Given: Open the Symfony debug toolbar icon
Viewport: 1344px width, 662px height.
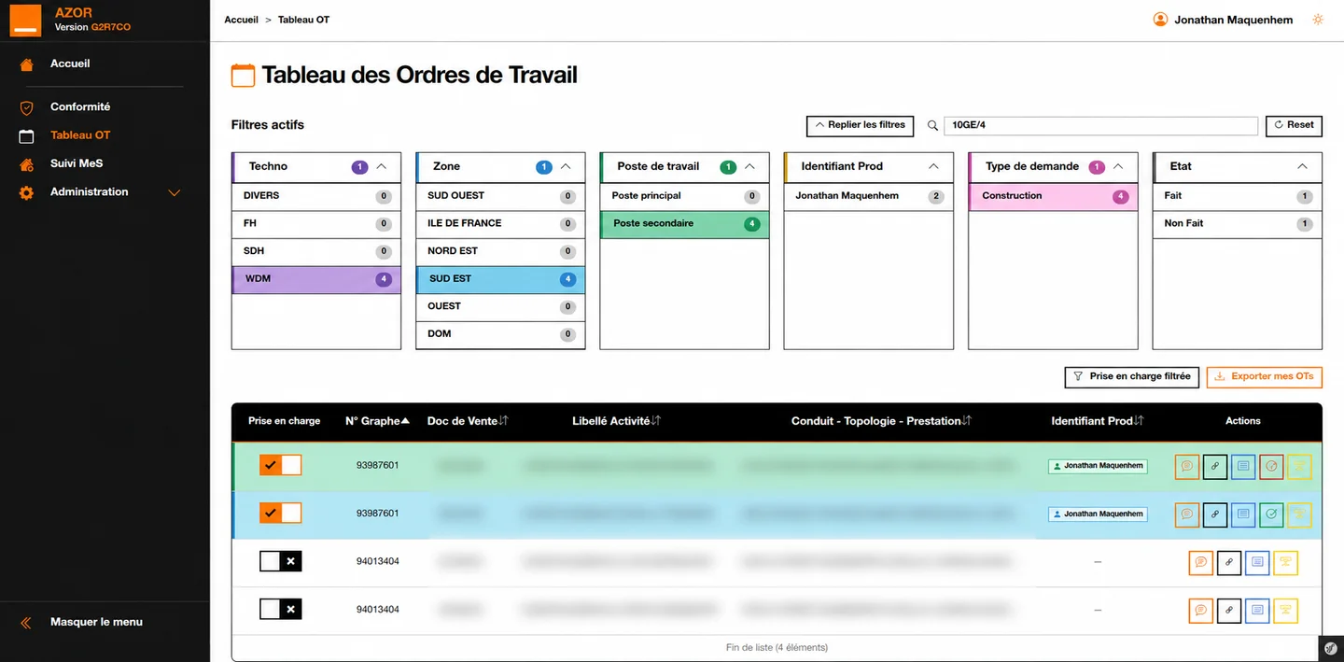Looking at the screenshot, I should coord(1332,649).
